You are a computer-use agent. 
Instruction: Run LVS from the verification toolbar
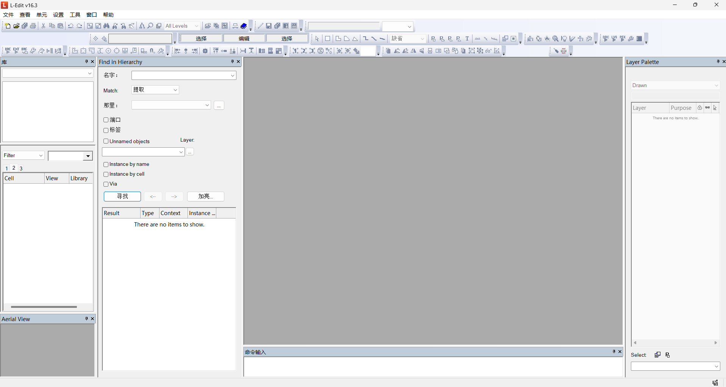[614, 39]
